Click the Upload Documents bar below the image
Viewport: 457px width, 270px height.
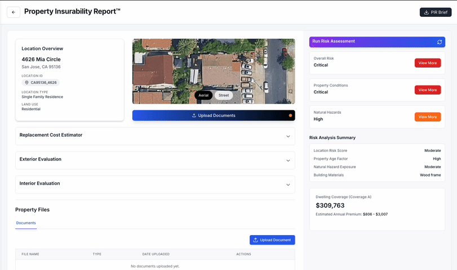[x=213, y=115]
